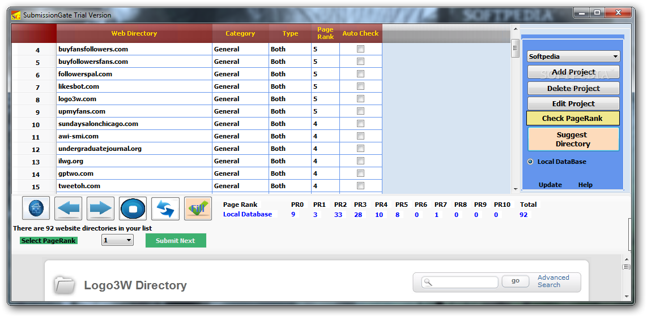Open the Select PageRank dropdown showing 1
The width and height of the screenshot is (647, 317).
[118, 240]
